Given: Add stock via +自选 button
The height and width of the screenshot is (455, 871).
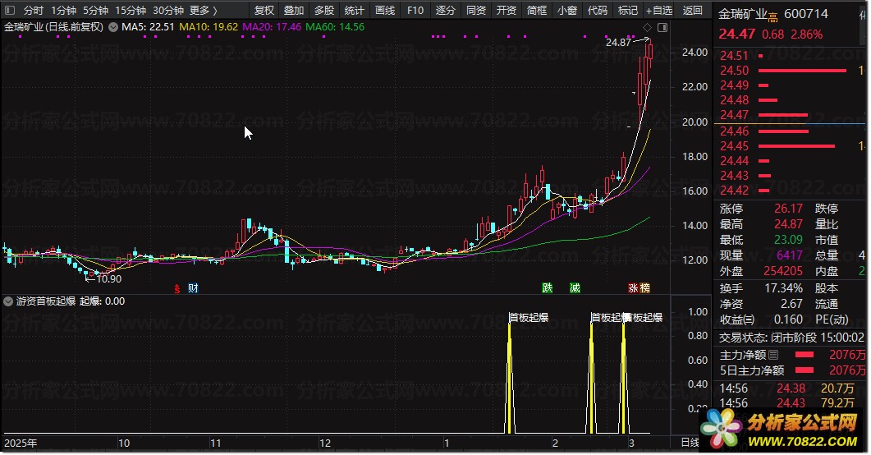Looking at the screenshot, I should pos(659,11).
